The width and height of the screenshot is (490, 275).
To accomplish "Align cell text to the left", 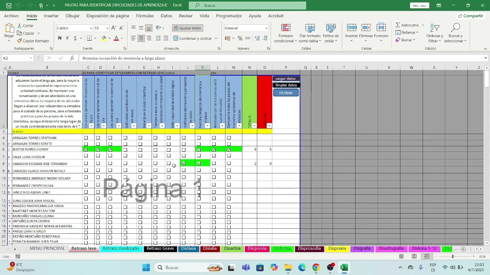I will click(133, 38).
